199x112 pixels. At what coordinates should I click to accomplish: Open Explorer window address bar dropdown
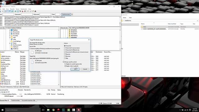point(197,21)
